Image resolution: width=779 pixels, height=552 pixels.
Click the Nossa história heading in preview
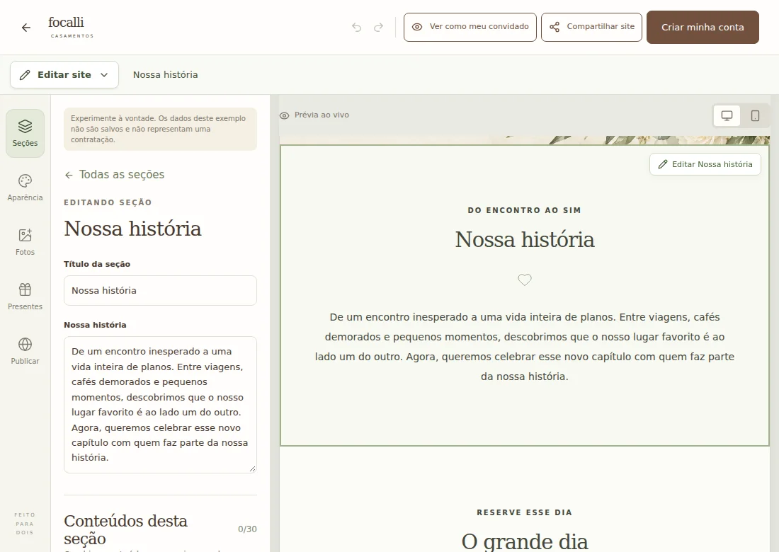(x=525, y=240)
